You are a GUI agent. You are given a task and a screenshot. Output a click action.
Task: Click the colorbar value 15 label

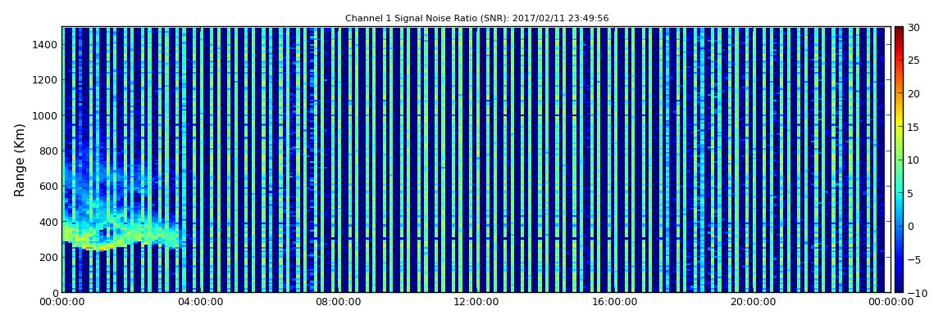pyautogui.click(x=914, y=127)
